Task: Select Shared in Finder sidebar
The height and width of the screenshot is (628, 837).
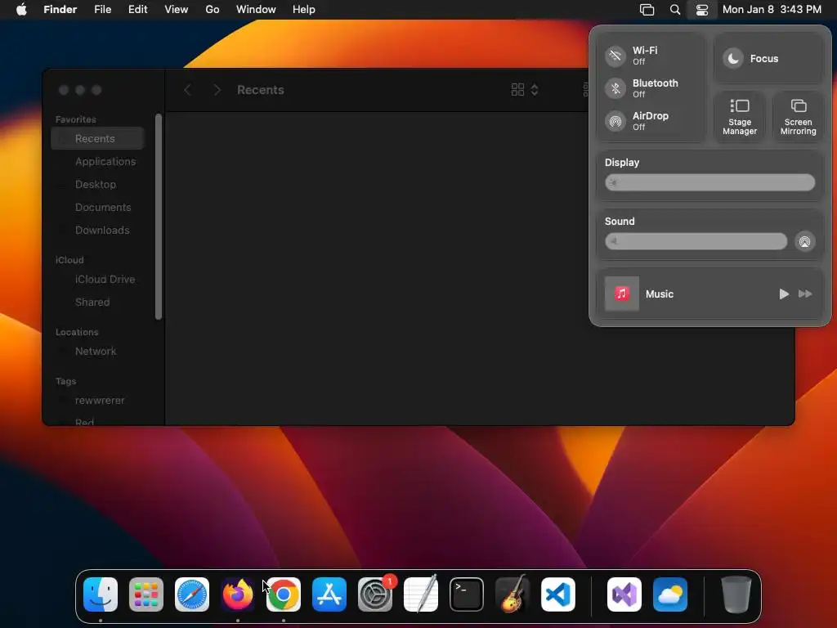Action: click(x=97, y=303)
